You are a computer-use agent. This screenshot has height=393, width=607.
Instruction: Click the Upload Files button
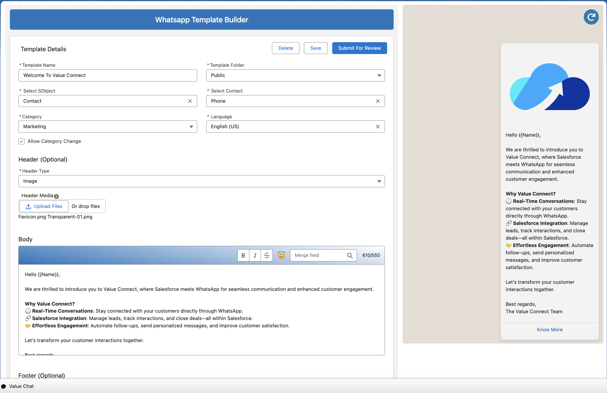coord(44,206)
